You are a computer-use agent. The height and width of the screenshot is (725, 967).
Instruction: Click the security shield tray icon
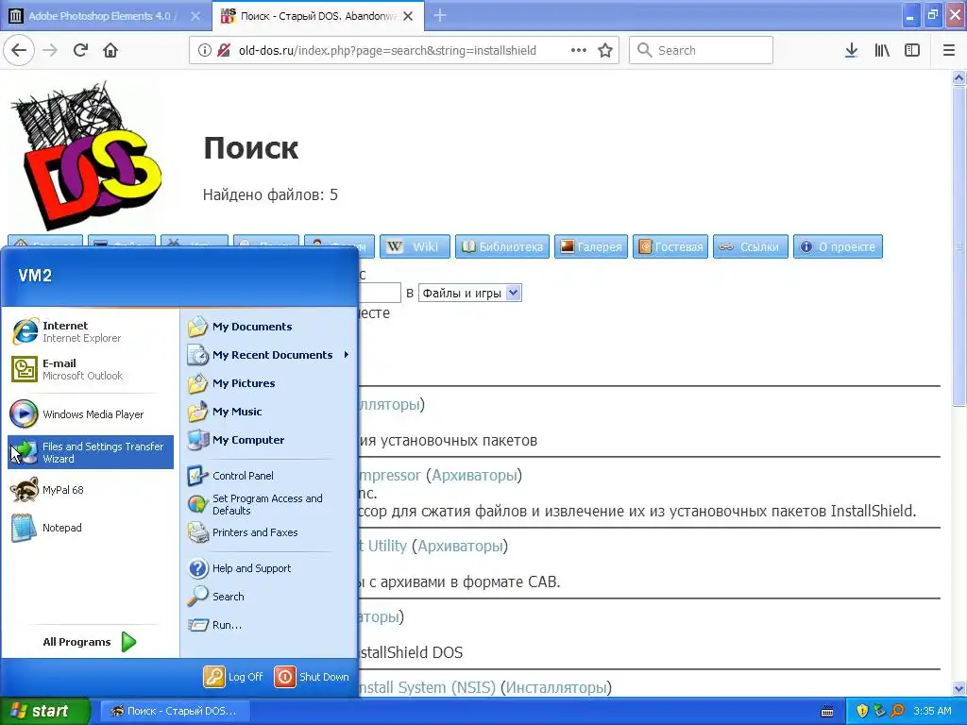point(862,712)
